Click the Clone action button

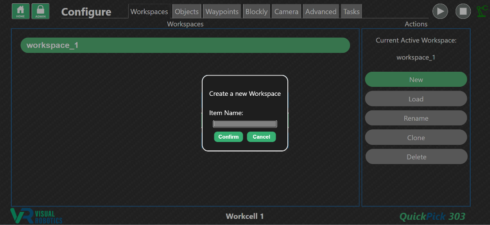click(x=416, y=137)
